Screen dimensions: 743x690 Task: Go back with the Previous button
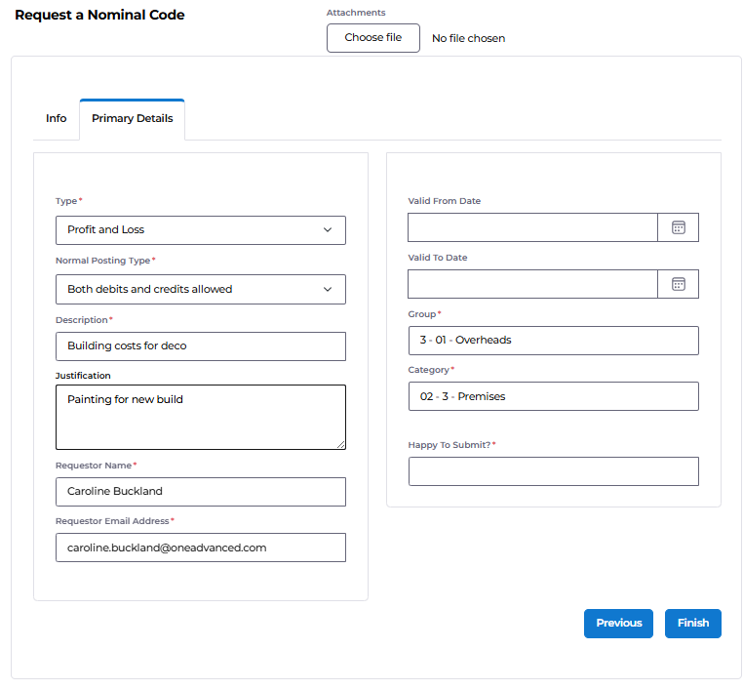[618, 623]
